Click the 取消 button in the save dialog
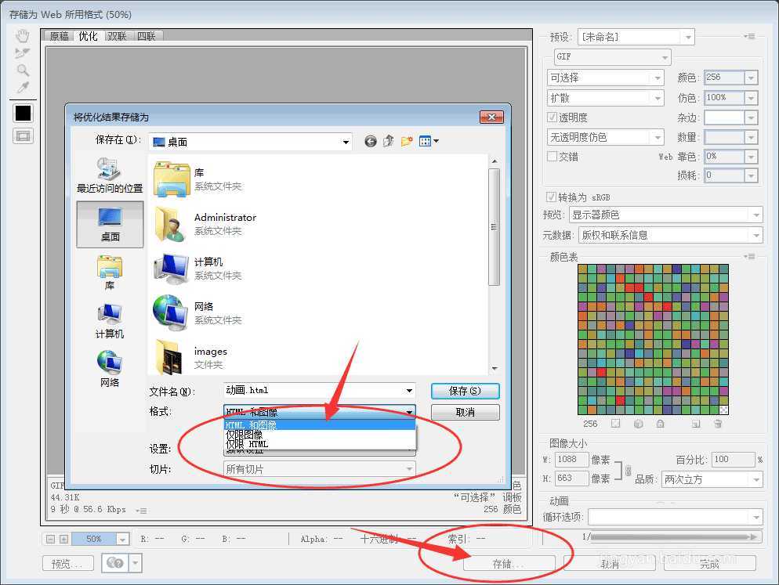Viewport: 779px width, 585px height. click(466, 412)
